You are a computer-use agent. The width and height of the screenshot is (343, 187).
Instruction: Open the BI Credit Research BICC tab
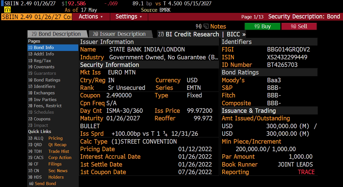point(202,34)
